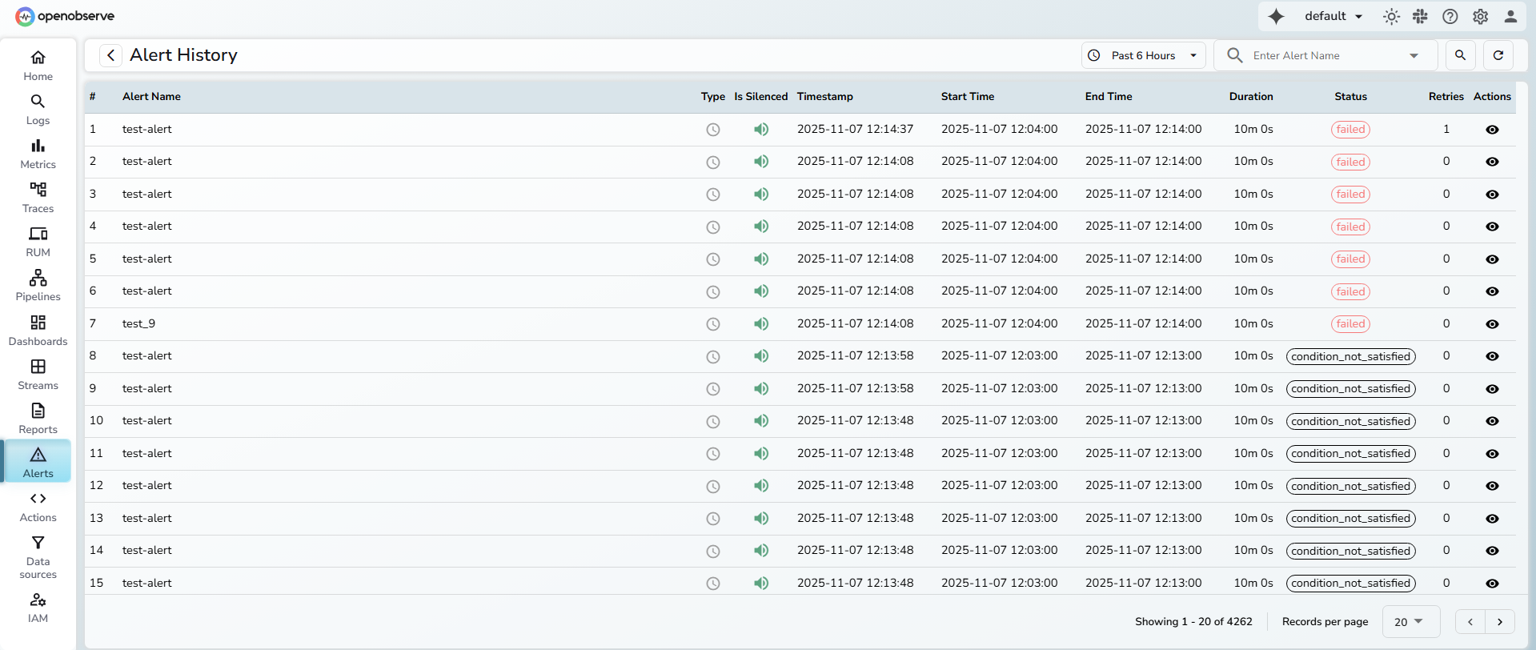Open settings gear icon in header
1536x650 pixels.
[x=1480, y=17]
